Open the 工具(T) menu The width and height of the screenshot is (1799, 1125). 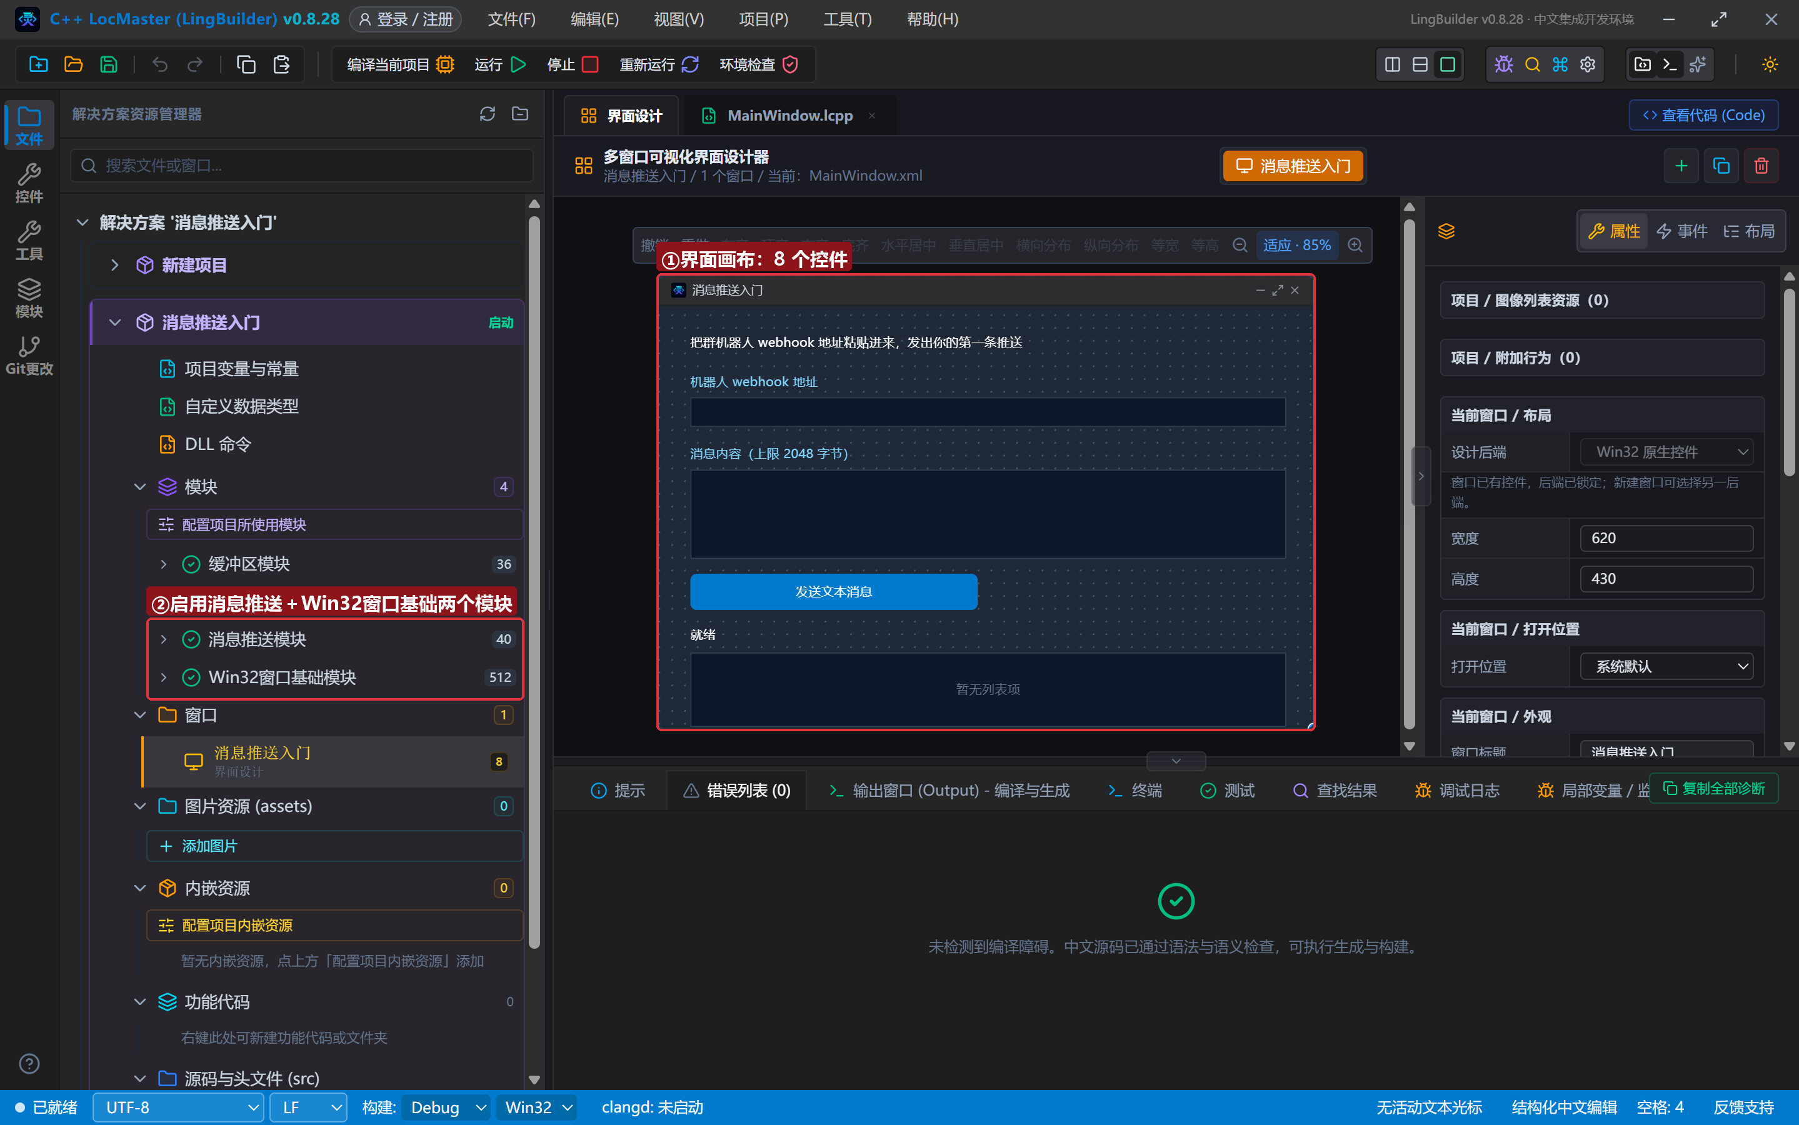pos(848,19)
